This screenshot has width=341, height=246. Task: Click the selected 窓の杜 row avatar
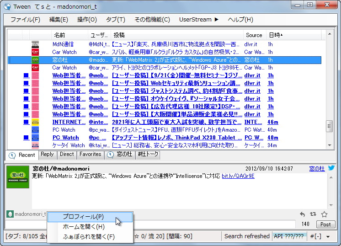35,60
